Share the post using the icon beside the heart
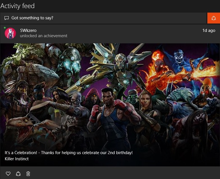 coord(18,173)
